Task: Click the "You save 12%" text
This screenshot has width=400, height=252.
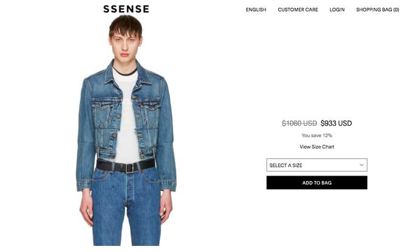Action: coord(317,135)
